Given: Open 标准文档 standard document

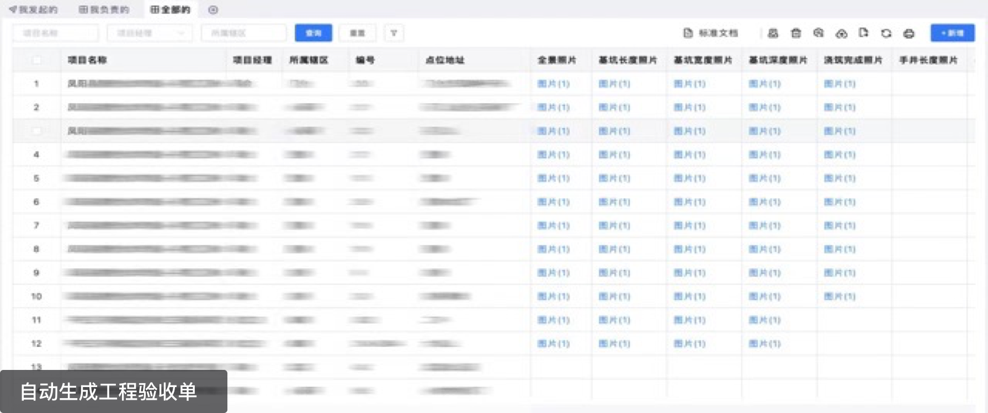Looking at the screenshot, I should pos(711,33).
